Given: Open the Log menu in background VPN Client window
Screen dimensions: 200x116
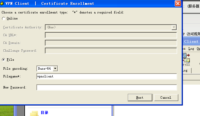Looking at the screenshot, I should [x=191, y=49].
